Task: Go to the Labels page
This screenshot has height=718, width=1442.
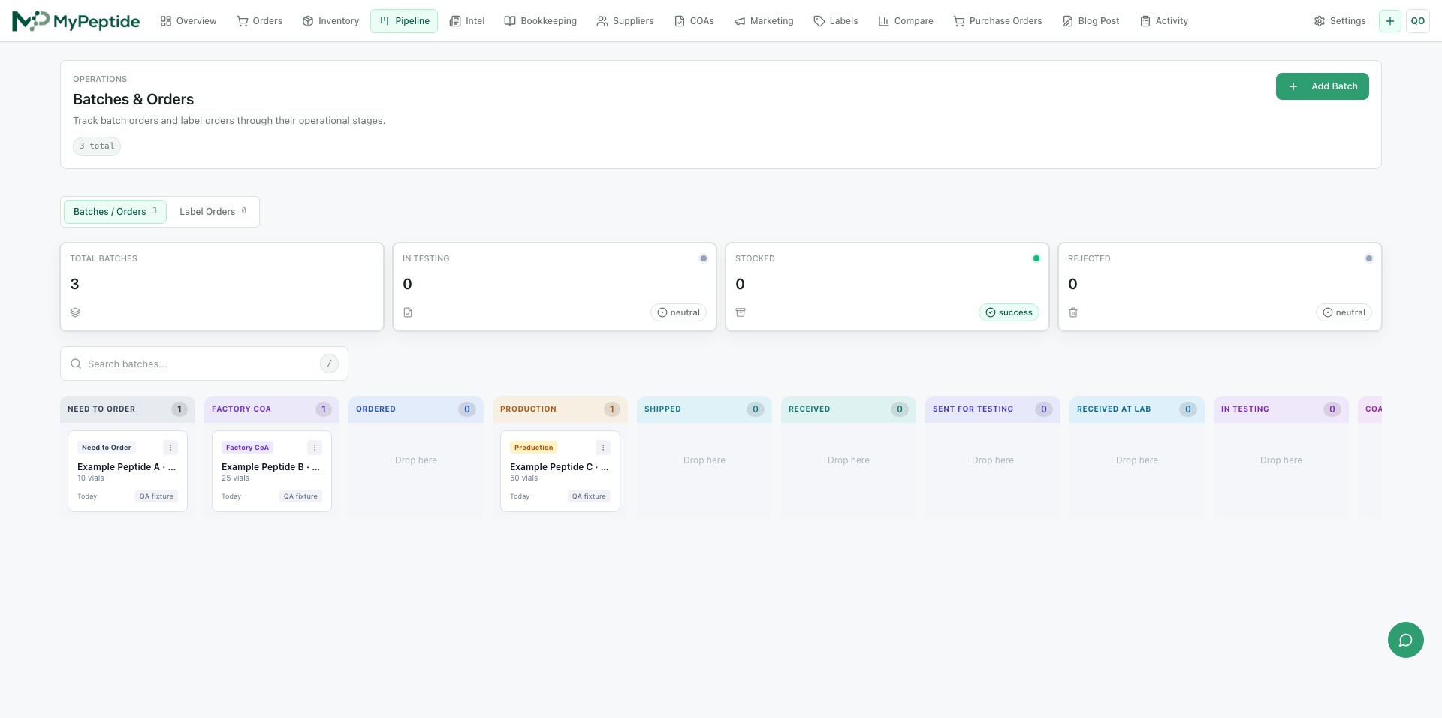Action: 836,21
